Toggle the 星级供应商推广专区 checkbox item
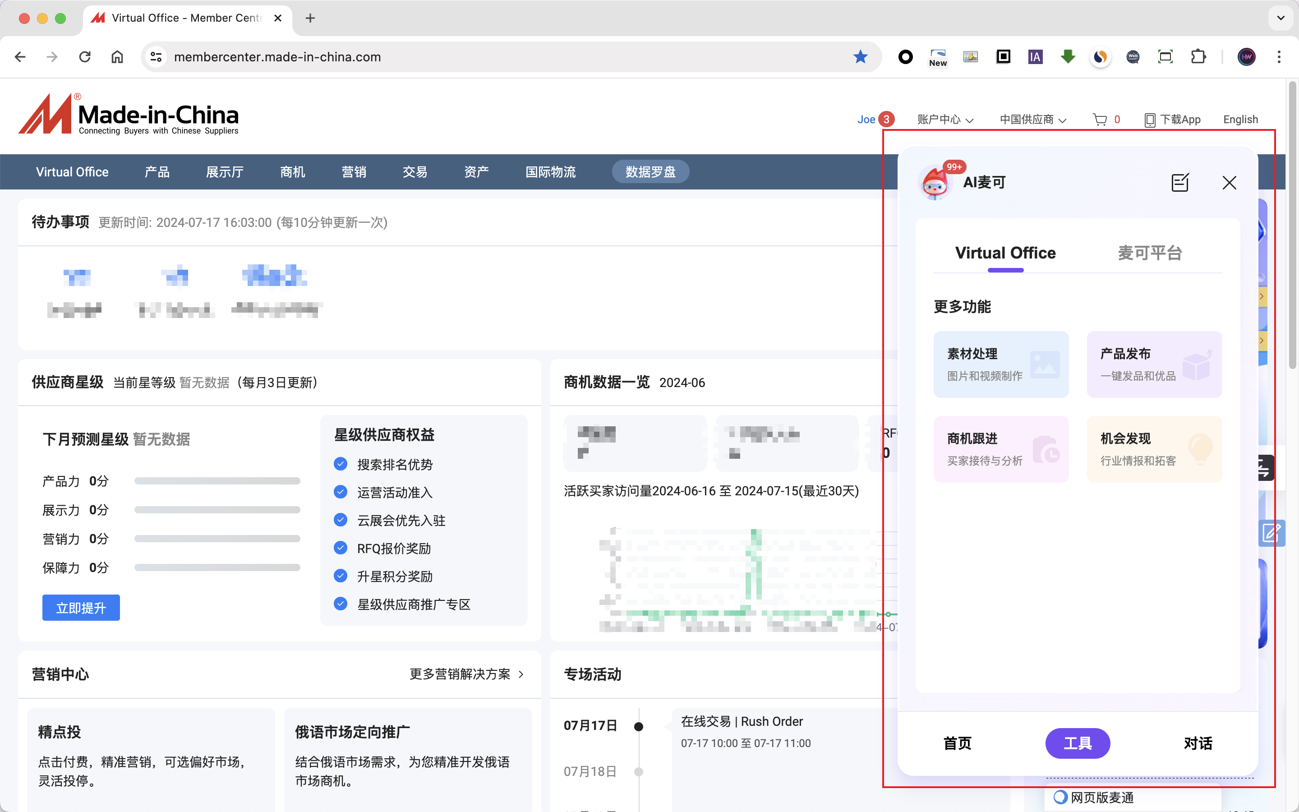The width and height of the screenshot is (1299, 812). point(340,604)
